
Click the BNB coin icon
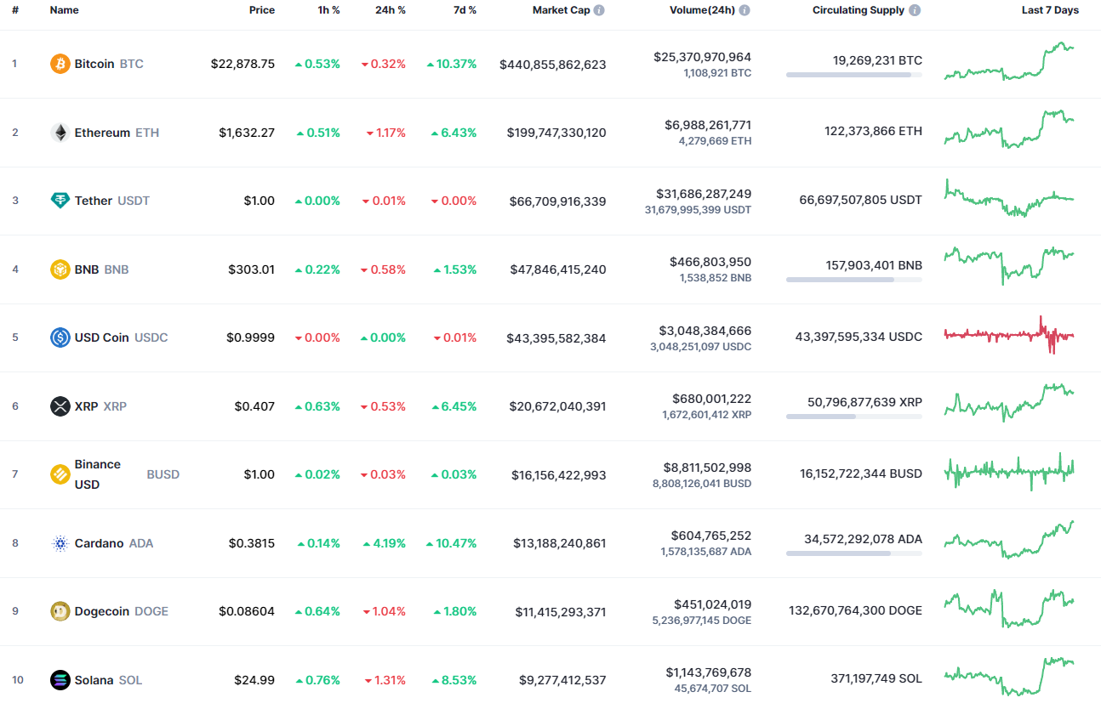point(59,269)
